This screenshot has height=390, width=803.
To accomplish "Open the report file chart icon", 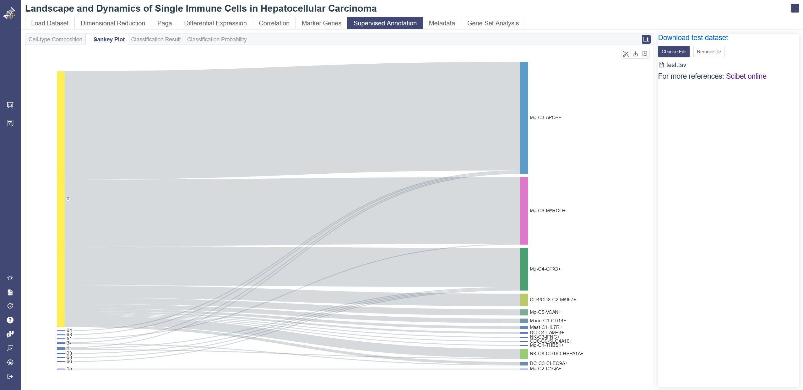I will [10, 292].
